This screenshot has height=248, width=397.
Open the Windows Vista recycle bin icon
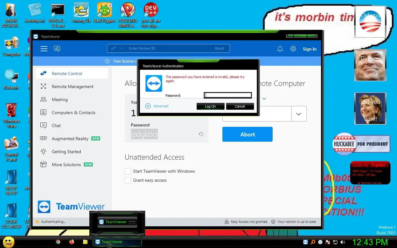pos(11,115)
